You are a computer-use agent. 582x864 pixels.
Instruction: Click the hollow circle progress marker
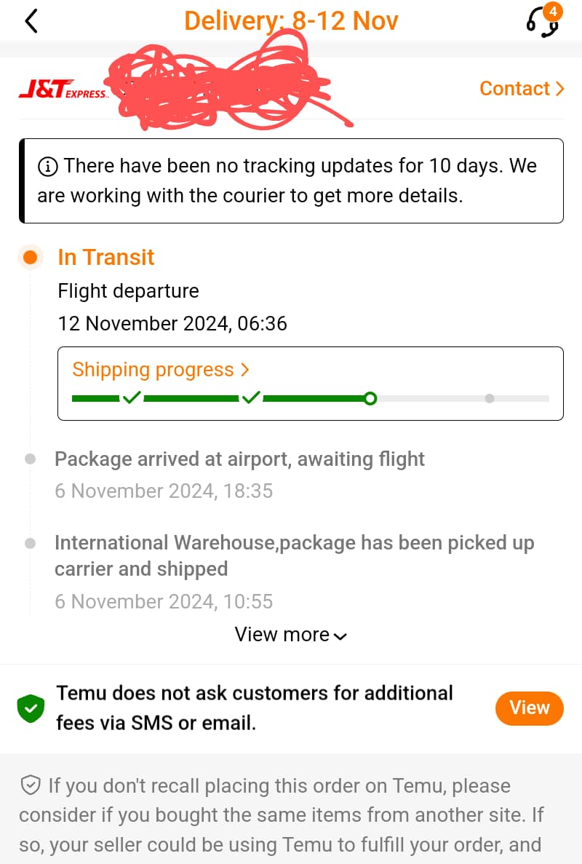pos(371,399)
